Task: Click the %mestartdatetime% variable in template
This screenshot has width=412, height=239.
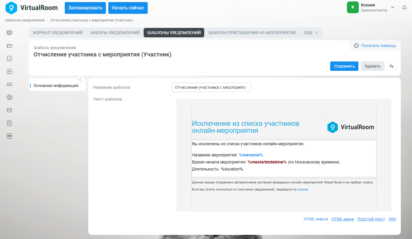Action: point(267,162)
